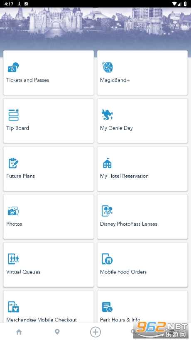Image resolution: width=191 pixels, height=341 pixels.
Task: Open the Photos camera icon
Action: click(x=13, y=211)
